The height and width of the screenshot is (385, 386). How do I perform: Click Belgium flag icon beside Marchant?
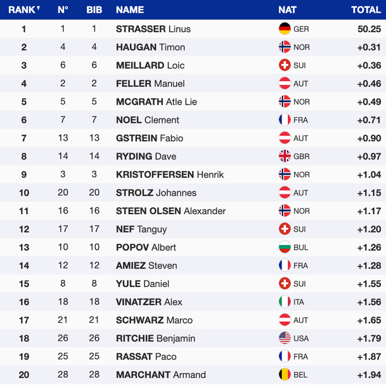[285, 375]
